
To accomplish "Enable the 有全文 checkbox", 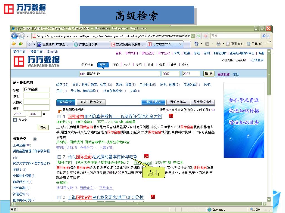I will [15, 120].
